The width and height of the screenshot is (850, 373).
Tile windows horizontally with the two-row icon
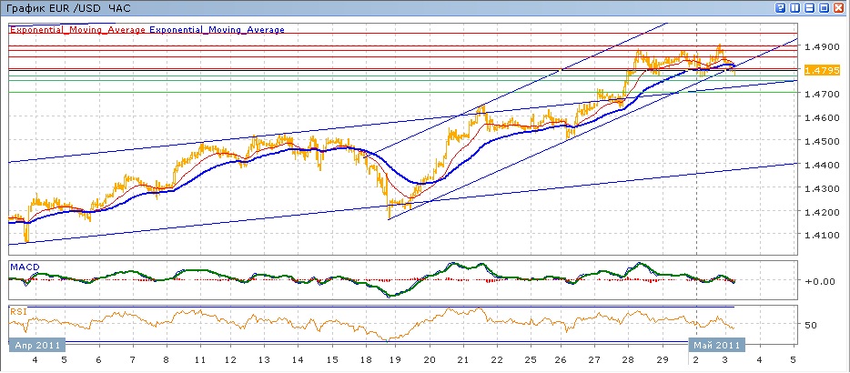click(809, 7)
